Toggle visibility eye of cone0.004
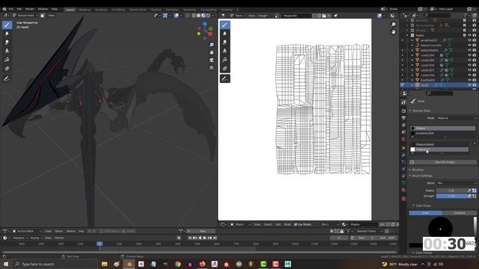The width and height of the screenshot is (479, 269). point(469,55)
